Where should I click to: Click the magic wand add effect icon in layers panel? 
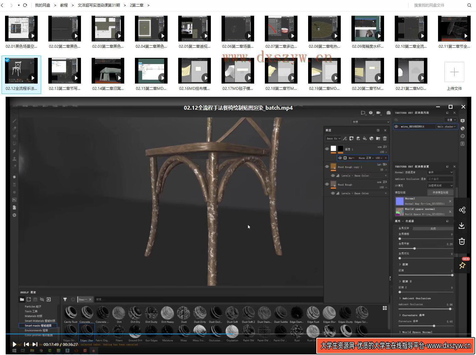point(345,139)
